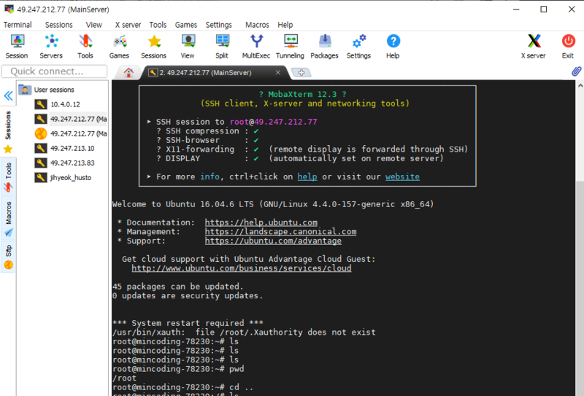Collapse the sidebar with double-arrow icon
Screen dimensions: 584x396
click(x=8, y=96)
